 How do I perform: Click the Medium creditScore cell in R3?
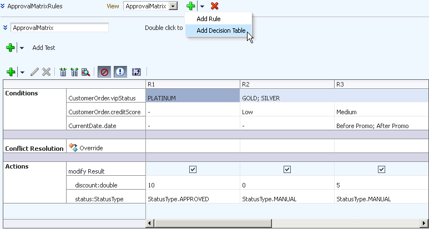382,110
